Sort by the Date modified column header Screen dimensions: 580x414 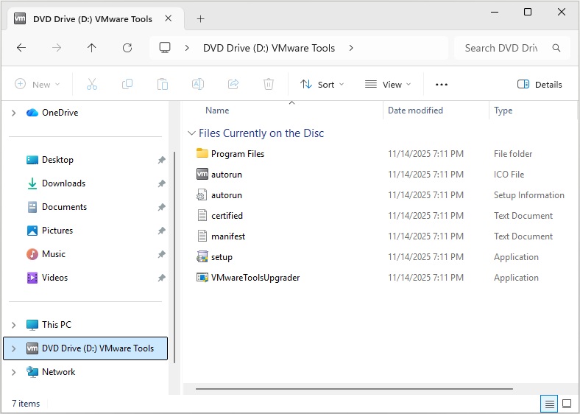point(415,110)
